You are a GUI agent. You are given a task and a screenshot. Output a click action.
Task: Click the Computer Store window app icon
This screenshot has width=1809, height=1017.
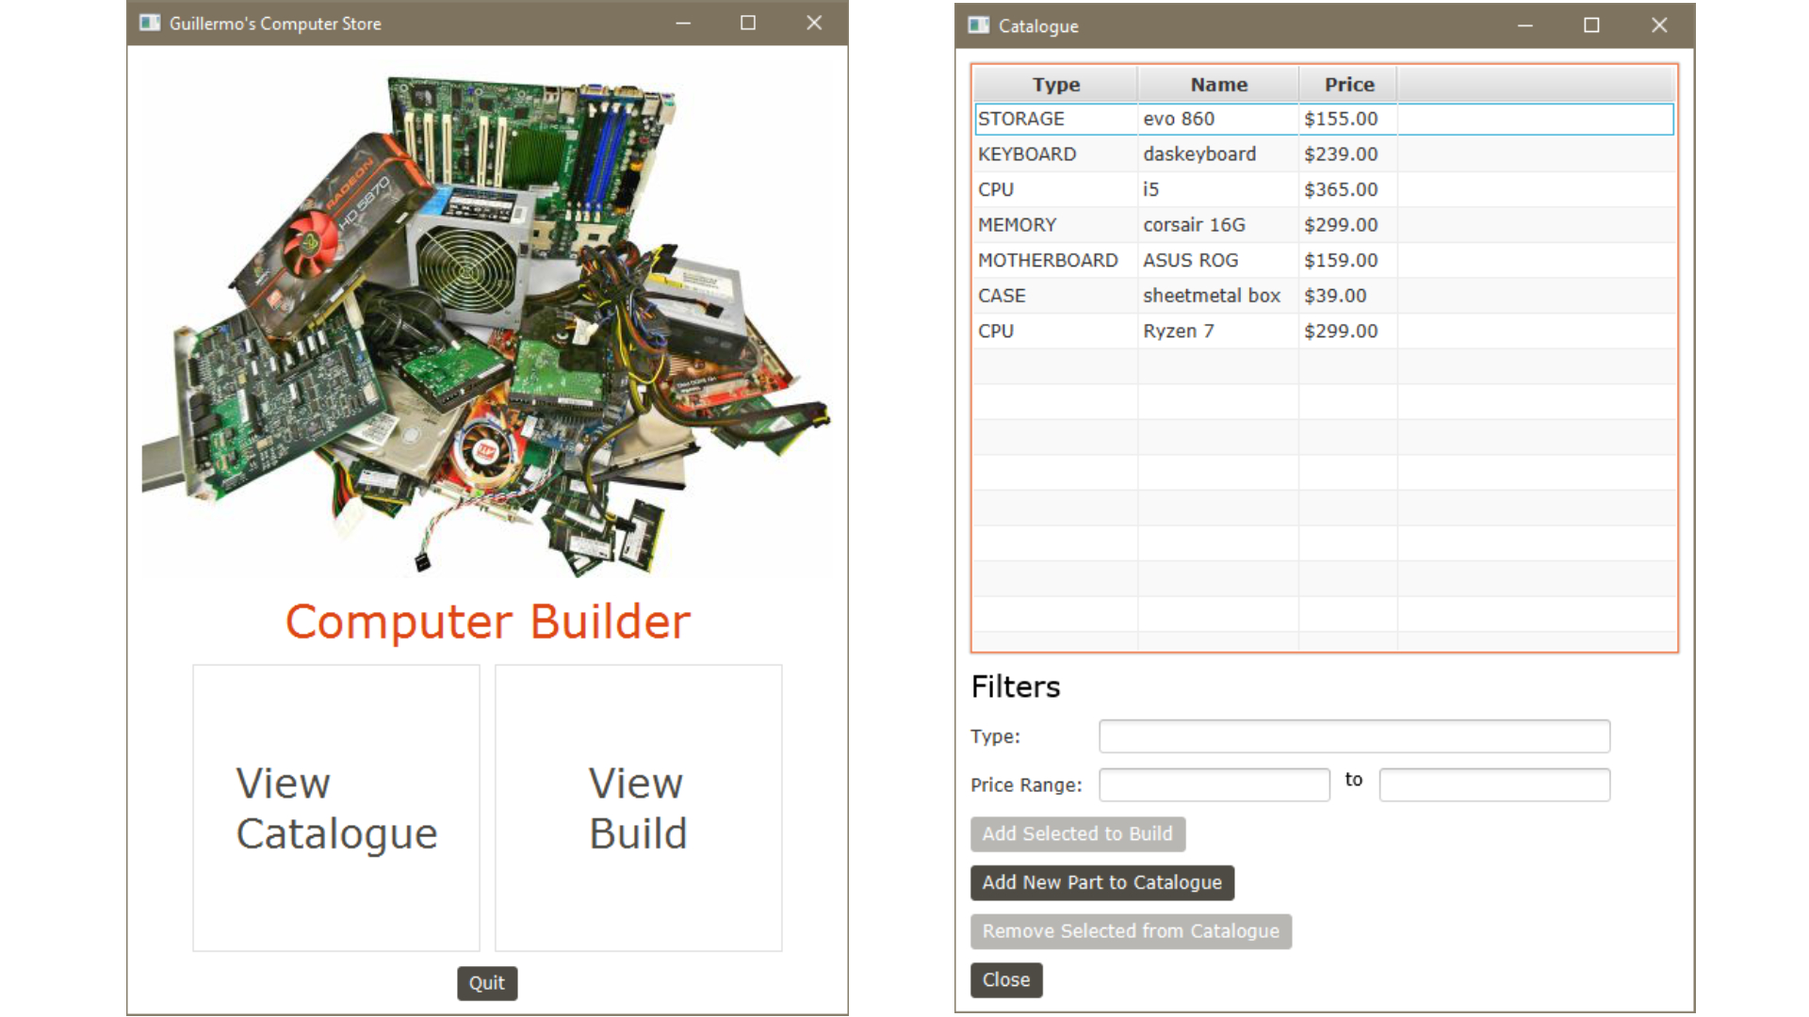[x=150, y=23]
